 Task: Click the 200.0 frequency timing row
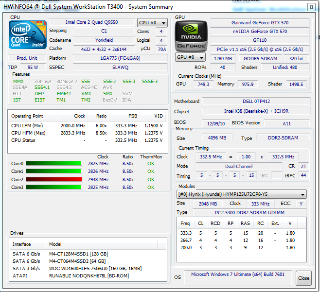tap(241, 248)
